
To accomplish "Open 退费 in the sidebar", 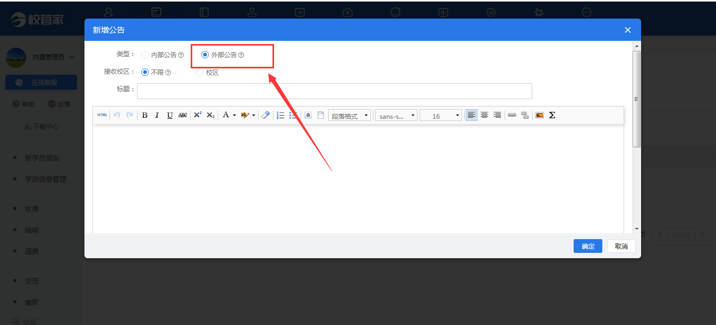I will [32, 251].
